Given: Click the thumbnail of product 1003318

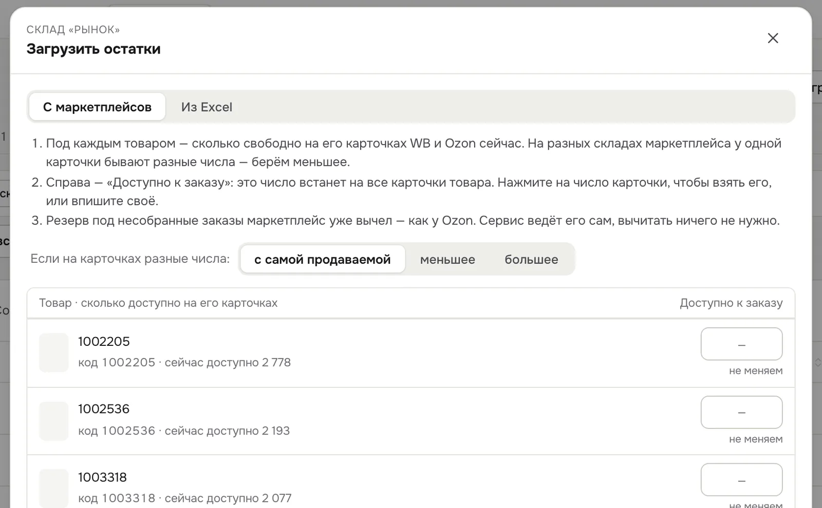Looking at the screenshot, I should tap(54, 488).
